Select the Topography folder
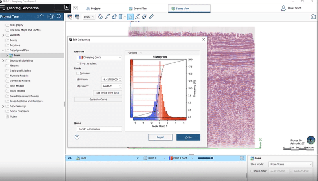Screen dimensions: 318x181 click(14, 25)
